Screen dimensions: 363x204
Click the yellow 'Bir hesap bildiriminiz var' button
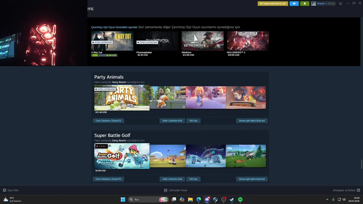point(273,4)
